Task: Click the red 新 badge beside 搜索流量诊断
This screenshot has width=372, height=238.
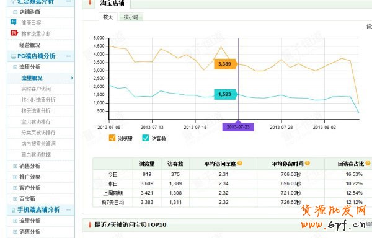Action: (14, 33)
